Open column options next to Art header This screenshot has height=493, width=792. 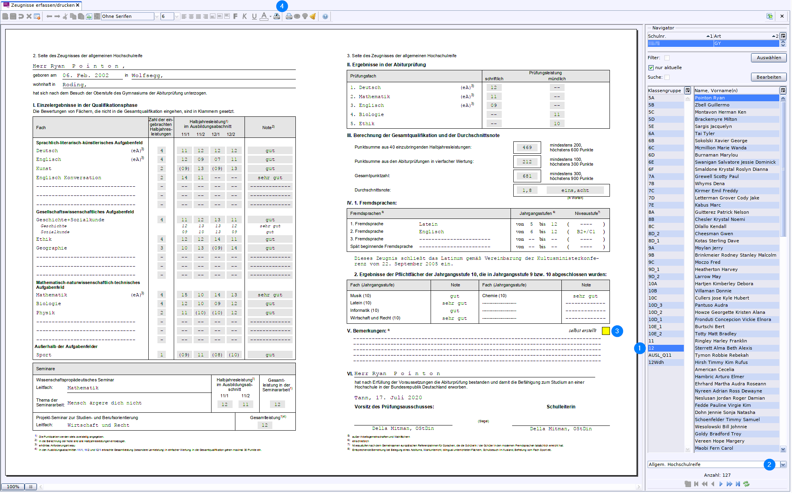(783, 36)
